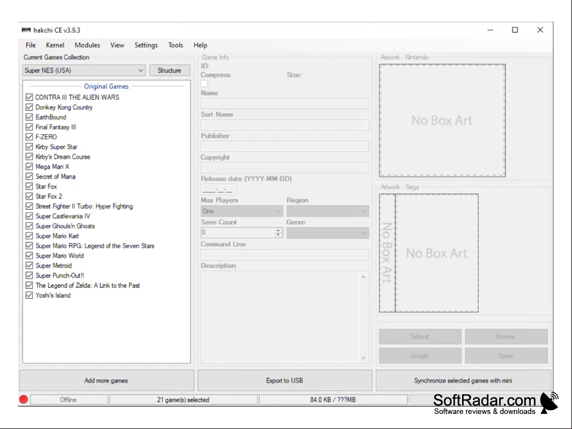Open the Help menu
572x429 pixels.
coord(200,45)
